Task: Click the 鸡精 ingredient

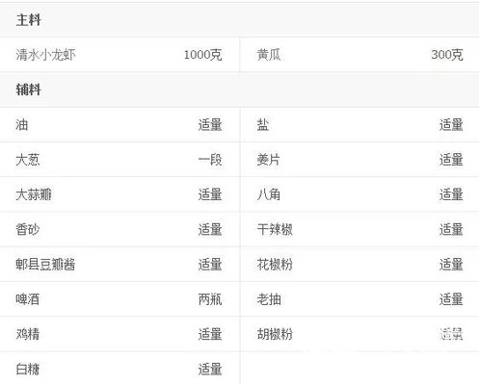Action: 28,334
